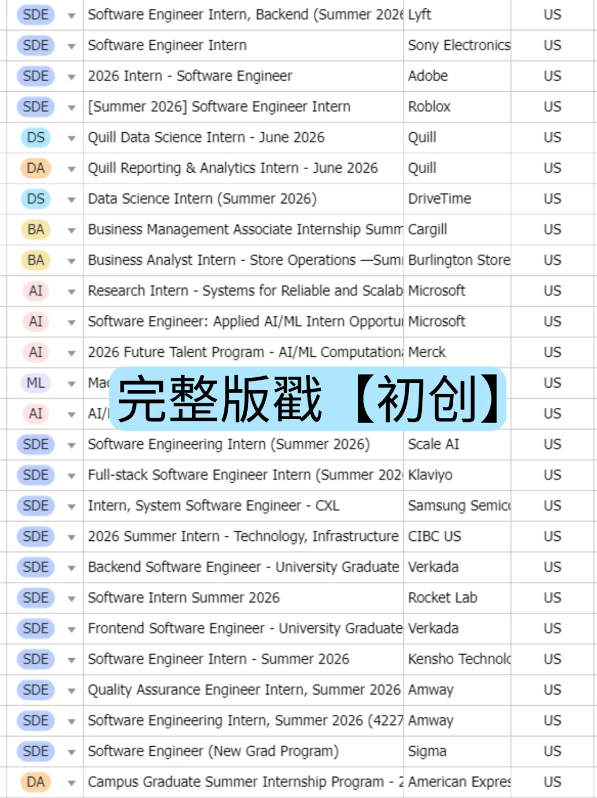Select the '[Summer 2026] Software Engineer Intern' cell
Screen dimensions: 597x798
[x=243, y=107]
